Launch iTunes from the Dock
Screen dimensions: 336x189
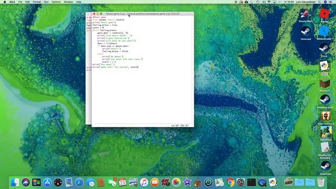pyautogui.click(x=144, y=182)
